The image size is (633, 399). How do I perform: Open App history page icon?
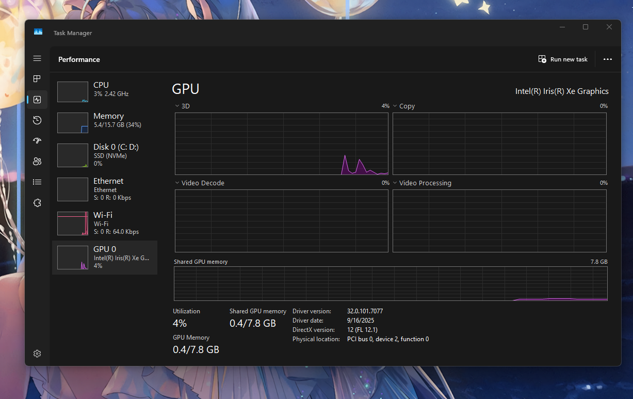[x=37, y=120]
